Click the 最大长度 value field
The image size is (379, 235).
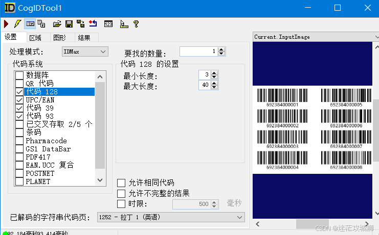pos(205,85)
